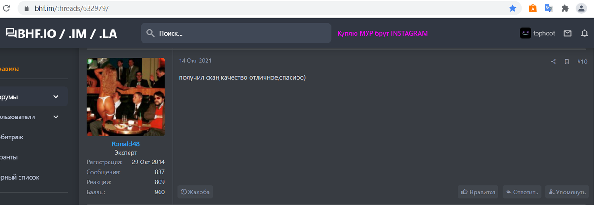Expand the users menu chevron in the sidebar
The width and height of the screenshot is (594, 205).
coord(56,117)
